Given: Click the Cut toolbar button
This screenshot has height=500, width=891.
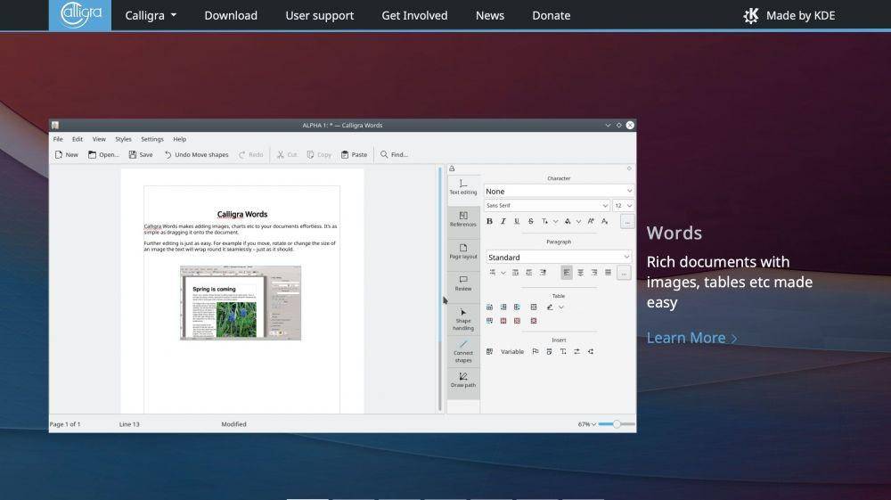Looking at the screenshot, I should (x=286, y=154).
